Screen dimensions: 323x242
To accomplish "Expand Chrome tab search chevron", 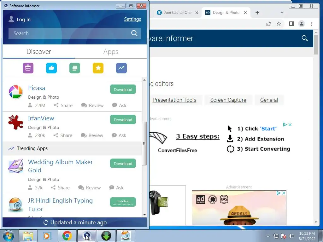I will pyautogui.click(x=282, y=13).
